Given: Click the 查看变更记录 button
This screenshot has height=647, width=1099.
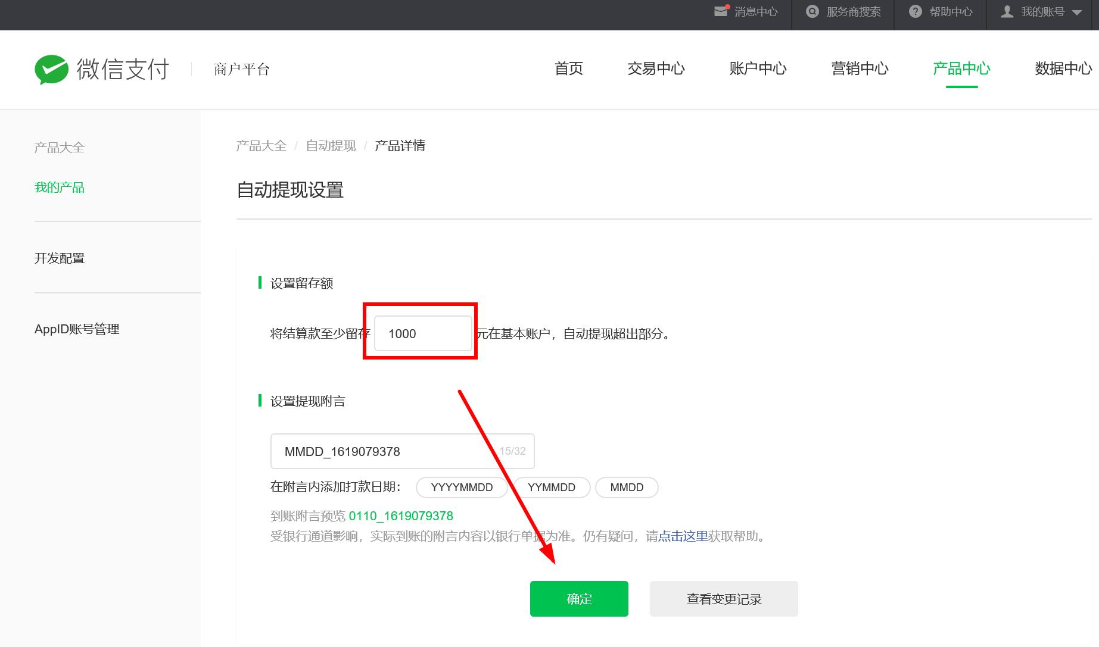Looking at the screenshot, I should pyautogui.click(x=724, y=599).
